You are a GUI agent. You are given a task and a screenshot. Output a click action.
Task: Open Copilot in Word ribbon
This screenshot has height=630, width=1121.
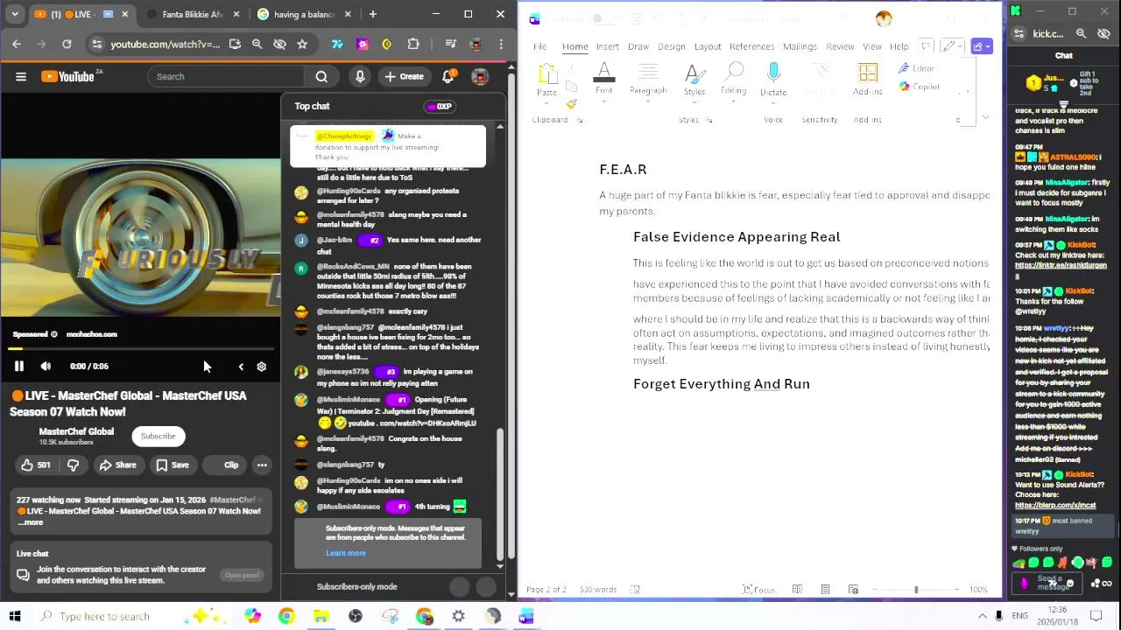tap(920, 87)
